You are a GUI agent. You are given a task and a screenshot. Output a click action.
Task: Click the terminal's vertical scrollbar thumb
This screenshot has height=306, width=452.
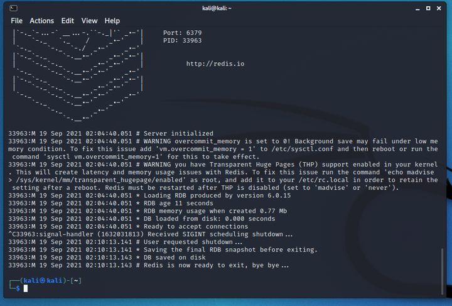click(442, 271)
